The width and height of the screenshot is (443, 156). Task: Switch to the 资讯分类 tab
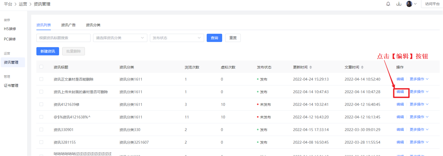pyautogui.click(x=93, y=25)
